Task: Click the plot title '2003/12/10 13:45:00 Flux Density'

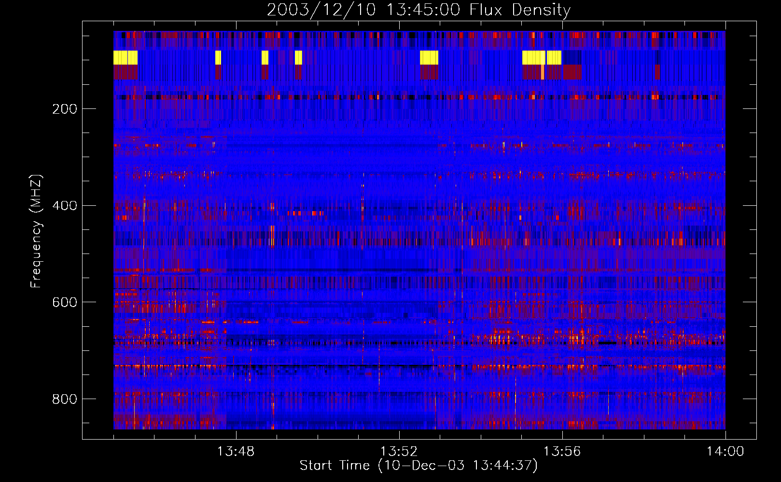Action: coord(418,10)
